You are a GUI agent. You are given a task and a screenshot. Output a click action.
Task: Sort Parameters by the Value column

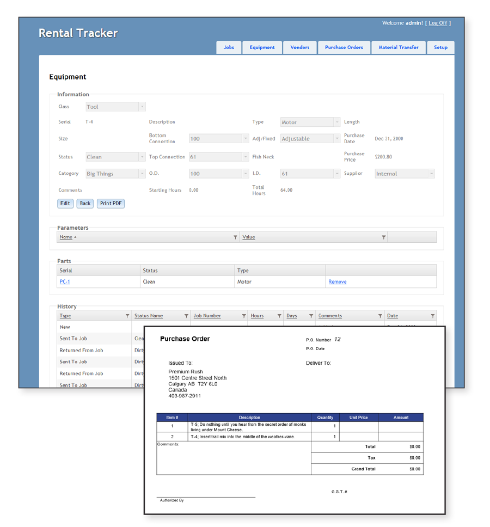point(249,237)
